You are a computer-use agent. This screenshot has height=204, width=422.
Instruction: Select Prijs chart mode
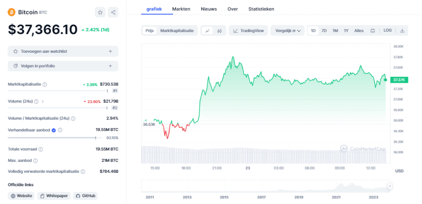(150, 30)
